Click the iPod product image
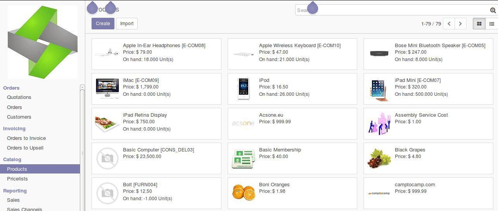The image size is (498, 211). pos(244,88)
